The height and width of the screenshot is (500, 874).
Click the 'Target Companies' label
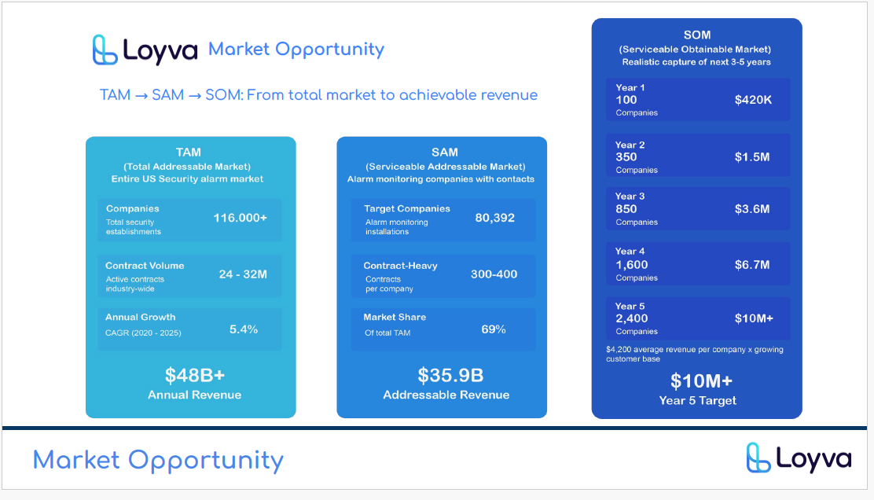click(407, 208)
